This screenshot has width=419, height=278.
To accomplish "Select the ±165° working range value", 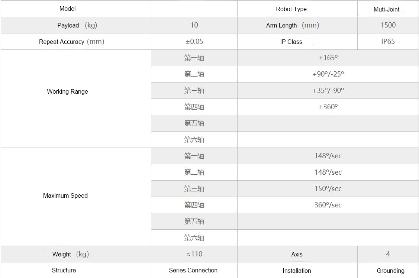I will 328,58.
